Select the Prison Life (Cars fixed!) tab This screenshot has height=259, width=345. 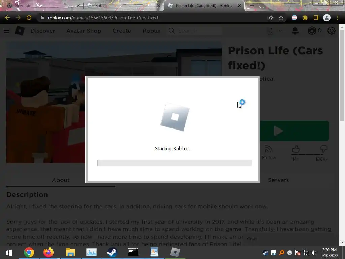tap(204, 6)
